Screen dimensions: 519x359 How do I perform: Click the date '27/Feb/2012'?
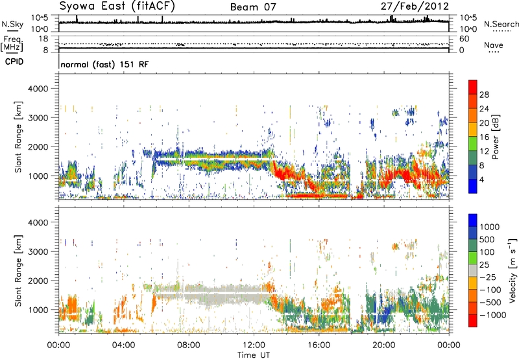coord(415,6)
